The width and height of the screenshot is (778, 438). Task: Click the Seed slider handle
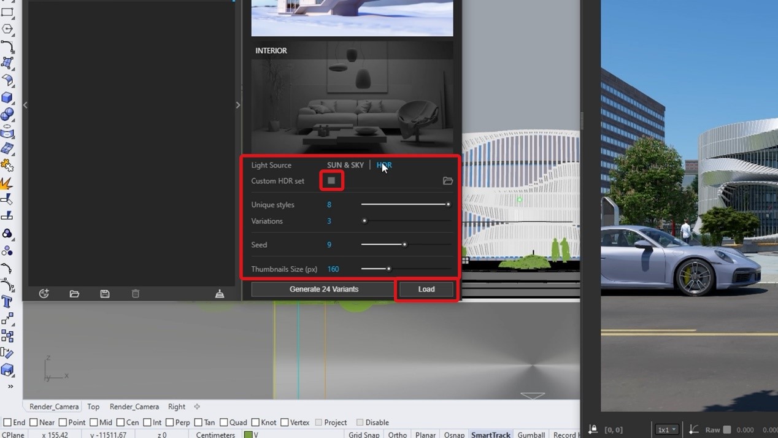[x=405, y=244]
